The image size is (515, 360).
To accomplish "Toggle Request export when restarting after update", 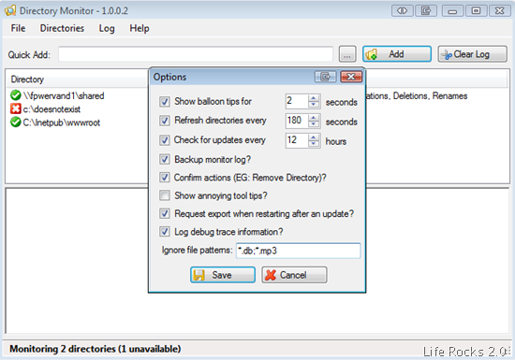I will tap(164, 214).
